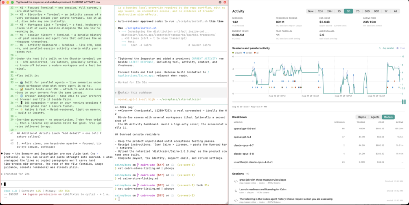Select the 1Y time range
409x205 pixels.
[x=386, y=11]
